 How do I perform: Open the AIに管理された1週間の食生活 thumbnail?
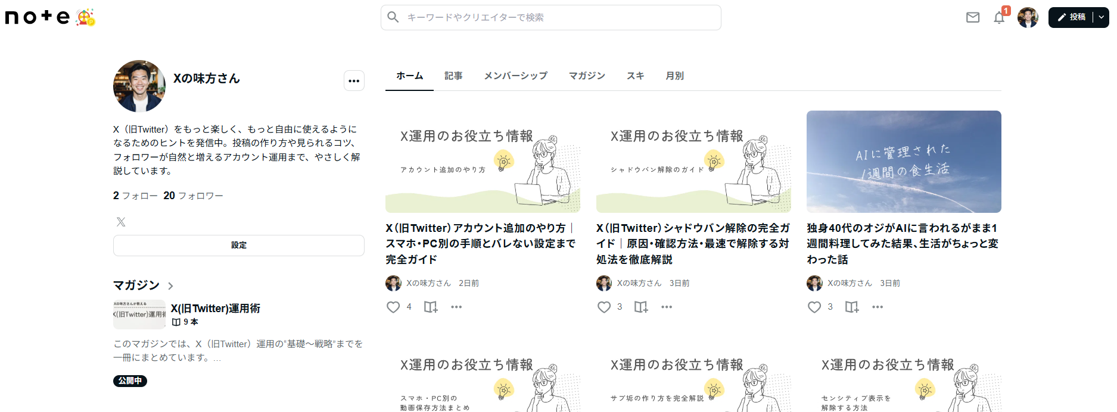[904, 162]
